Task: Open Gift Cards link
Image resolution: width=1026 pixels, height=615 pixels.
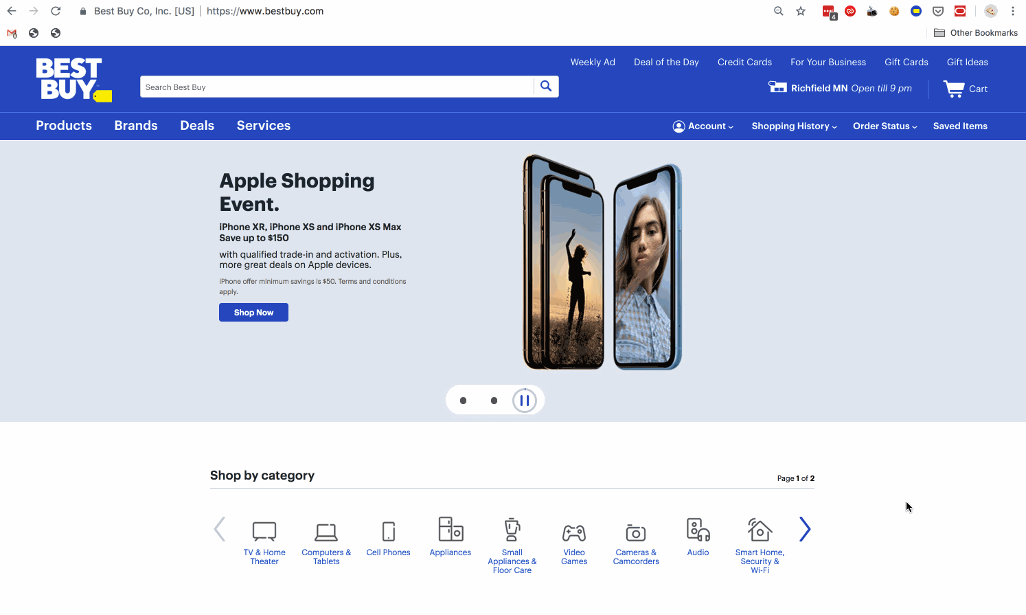Action: click(907, 63)
